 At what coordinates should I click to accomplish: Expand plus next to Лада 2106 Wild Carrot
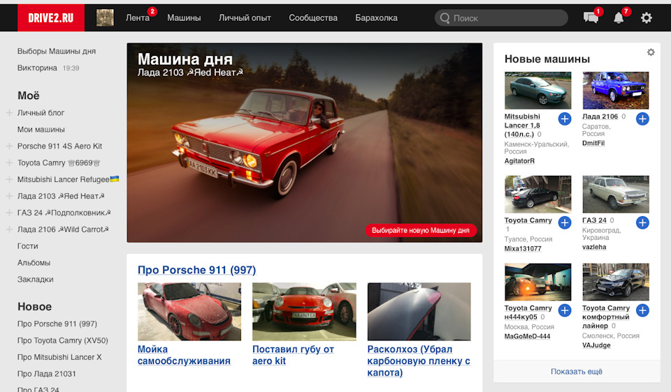pyautogui.click(x=9, y=229)
